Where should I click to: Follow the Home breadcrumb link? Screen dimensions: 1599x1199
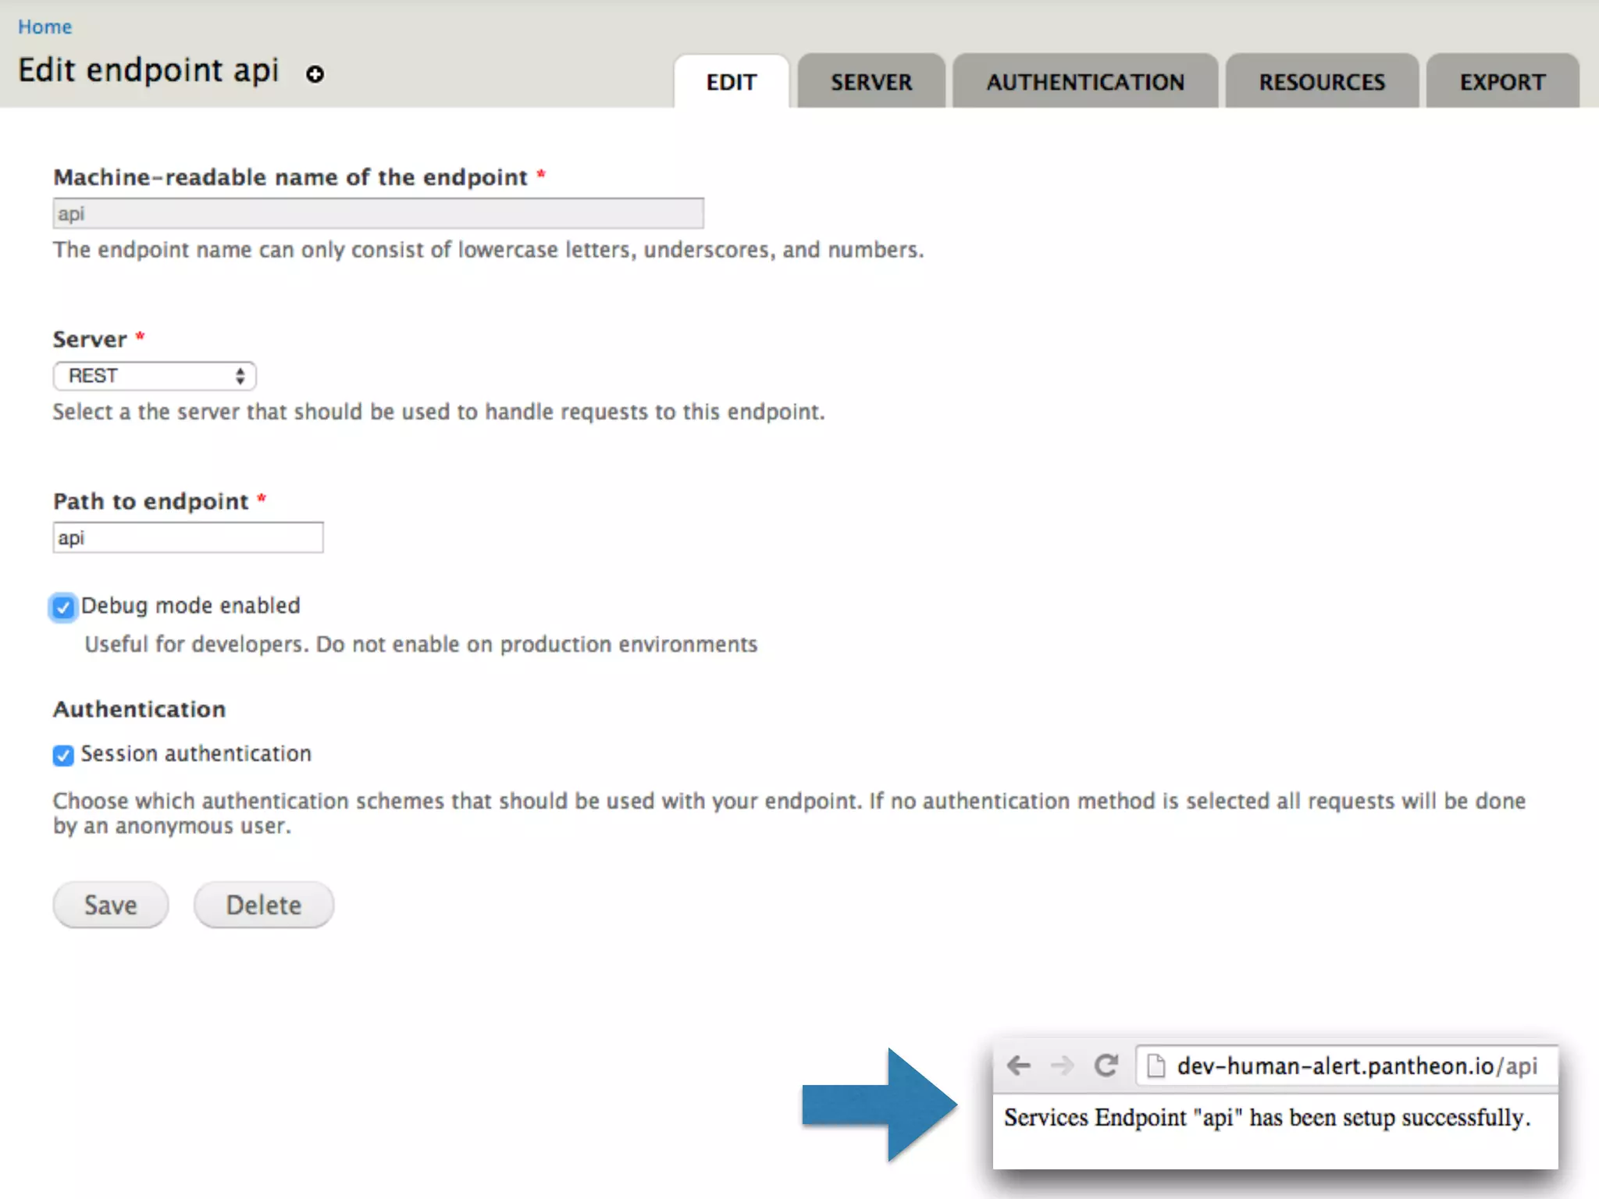click(x=45, y=27)
